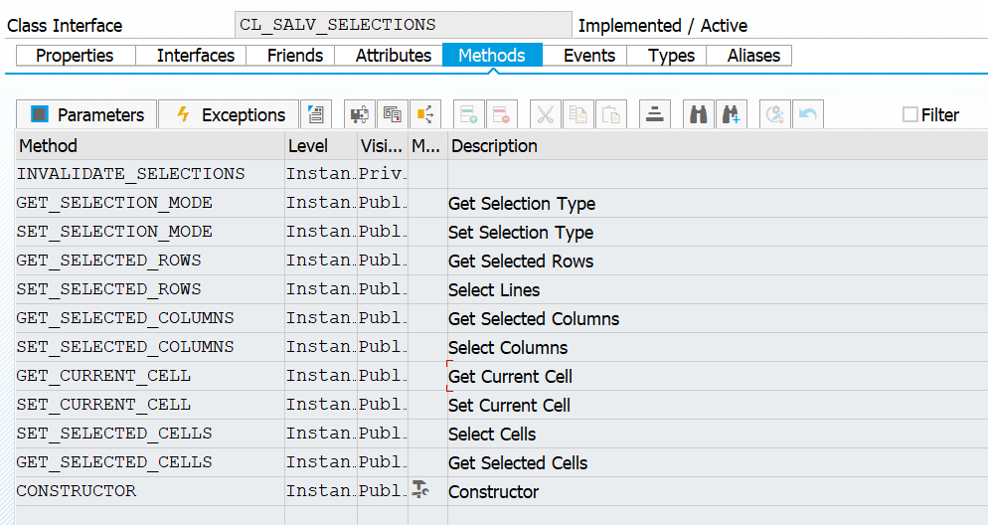Image resolution: width=988 pixels, height=525 pixels.
Task: Click the Level column header
Action: pyautogui.click(x=321, y=145)
